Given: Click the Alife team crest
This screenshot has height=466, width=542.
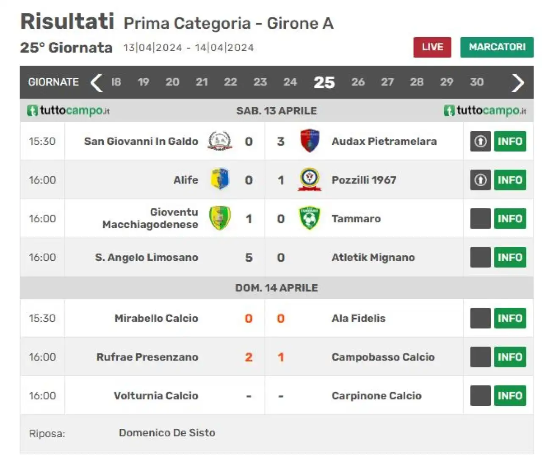Looking at the screenshot, I should click(220, 179).
